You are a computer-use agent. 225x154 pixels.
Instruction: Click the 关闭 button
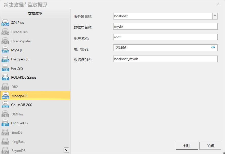210,146
